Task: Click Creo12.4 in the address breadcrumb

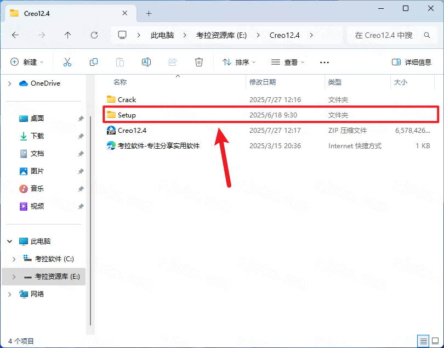Action: [x=284, y=35]
